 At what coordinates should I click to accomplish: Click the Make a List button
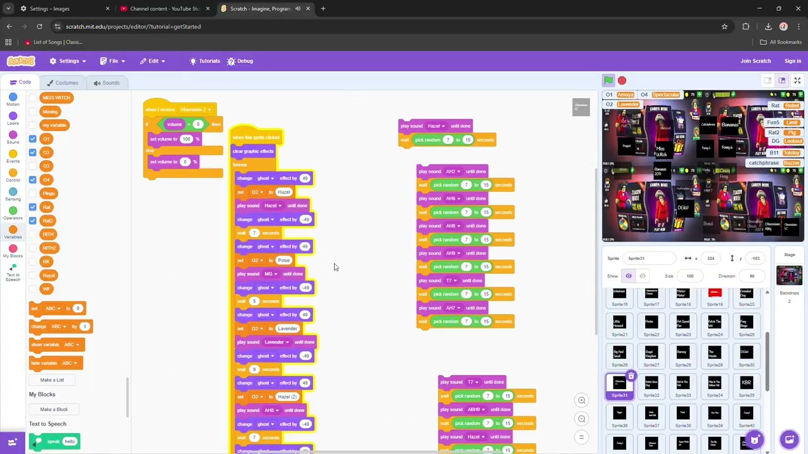52,380
